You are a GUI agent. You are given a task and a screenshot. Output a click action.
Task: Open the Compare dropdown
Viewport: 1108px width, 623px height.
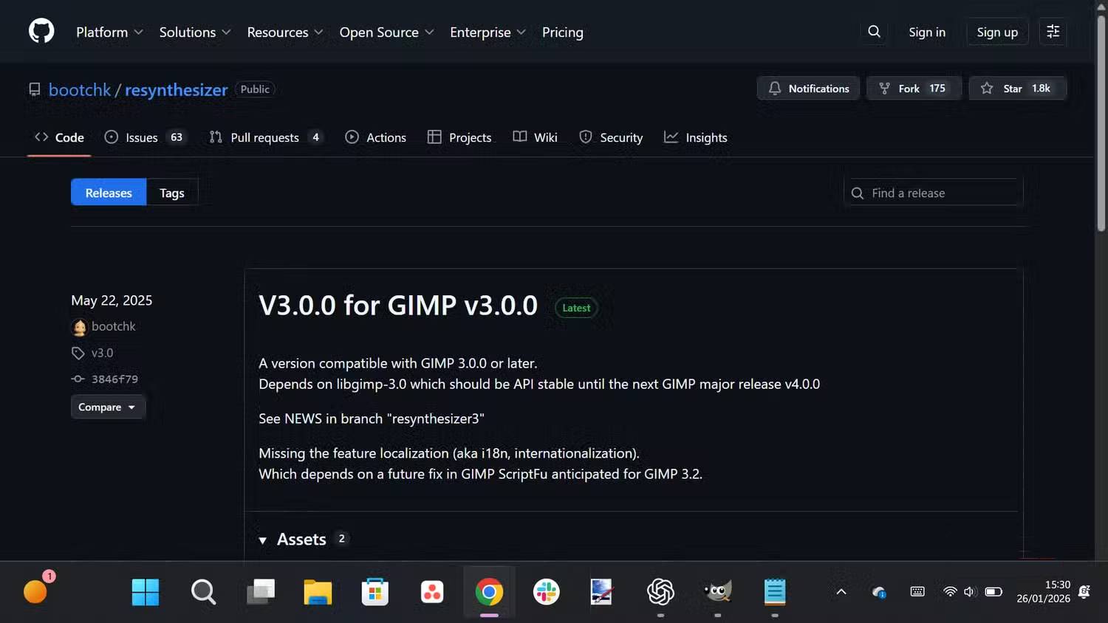point(107,407)
